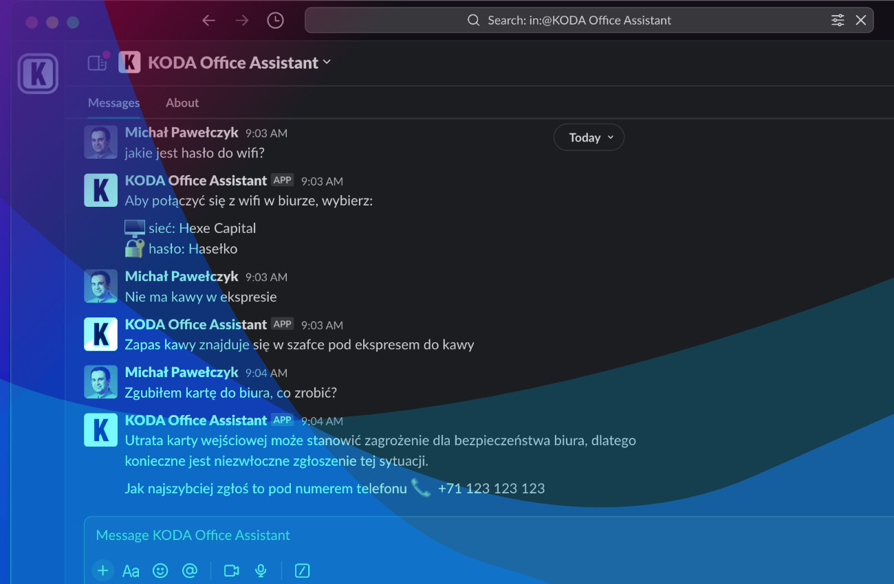Click the text 'sieć: Hexe Capital'

point(202,228)
